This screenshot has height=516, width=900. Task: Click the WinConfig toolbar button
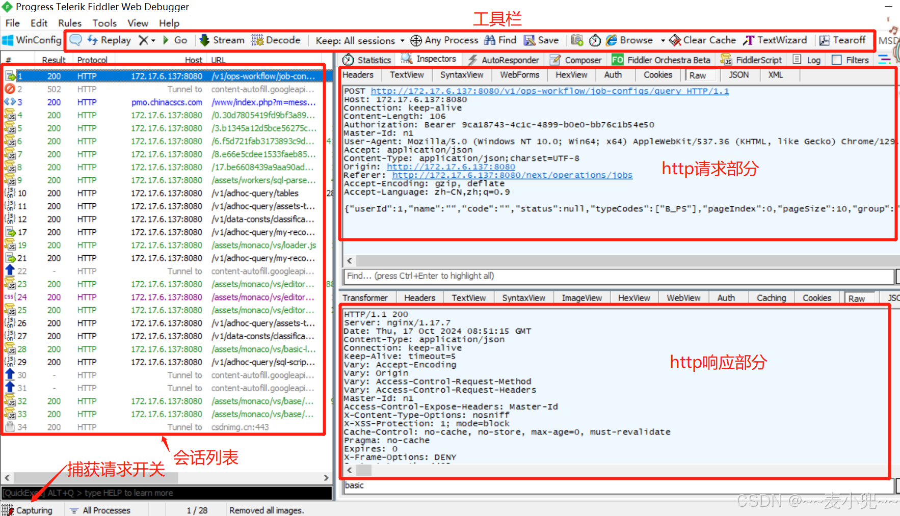(32, 40)
